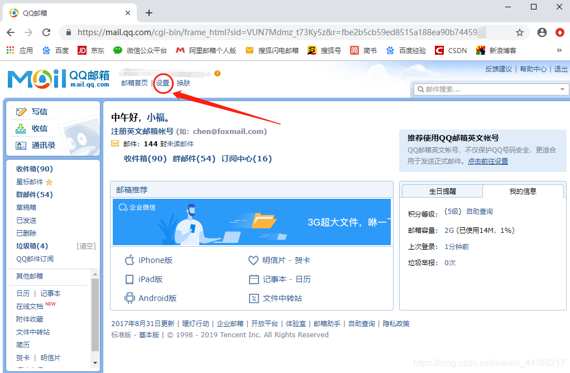Open QQ邮件订阅 in sidebar
The image size is (570, 373).
pyautogui.click(x=35, y=259)
